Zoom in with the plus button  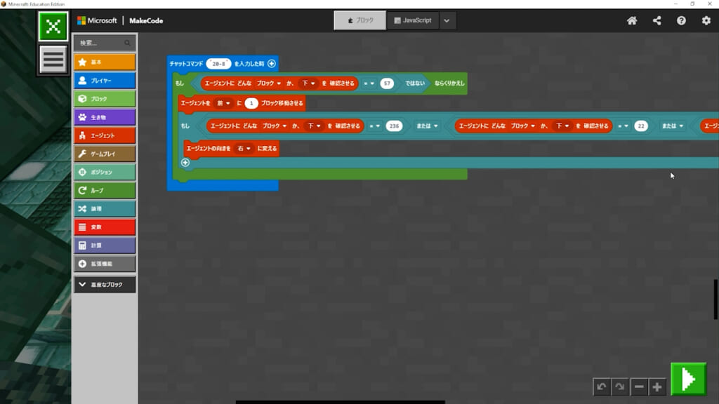[x=657, y=386]
